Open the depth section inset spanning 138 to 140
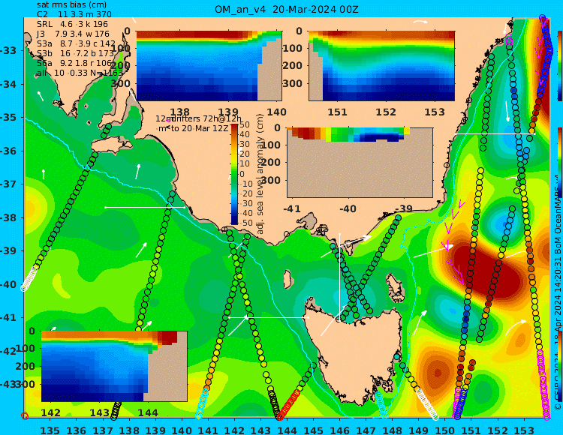563x435 pixels. pos(209,66)
